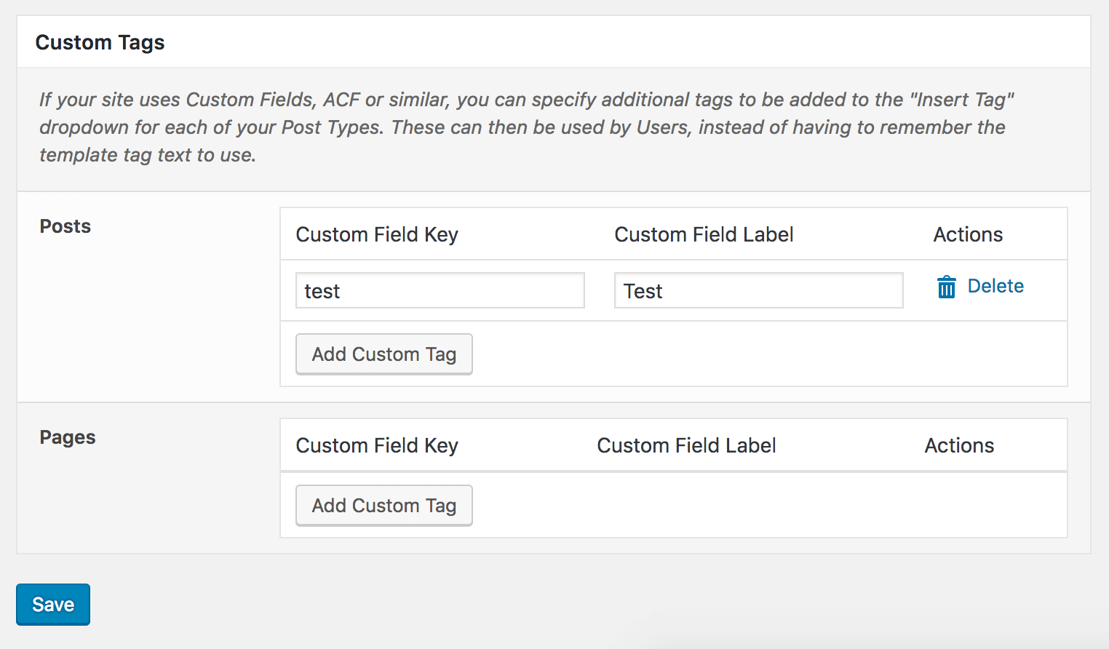Click the trash can icon next to Delete
This screenshot has height=649, width=1109.
click(946, 287)
